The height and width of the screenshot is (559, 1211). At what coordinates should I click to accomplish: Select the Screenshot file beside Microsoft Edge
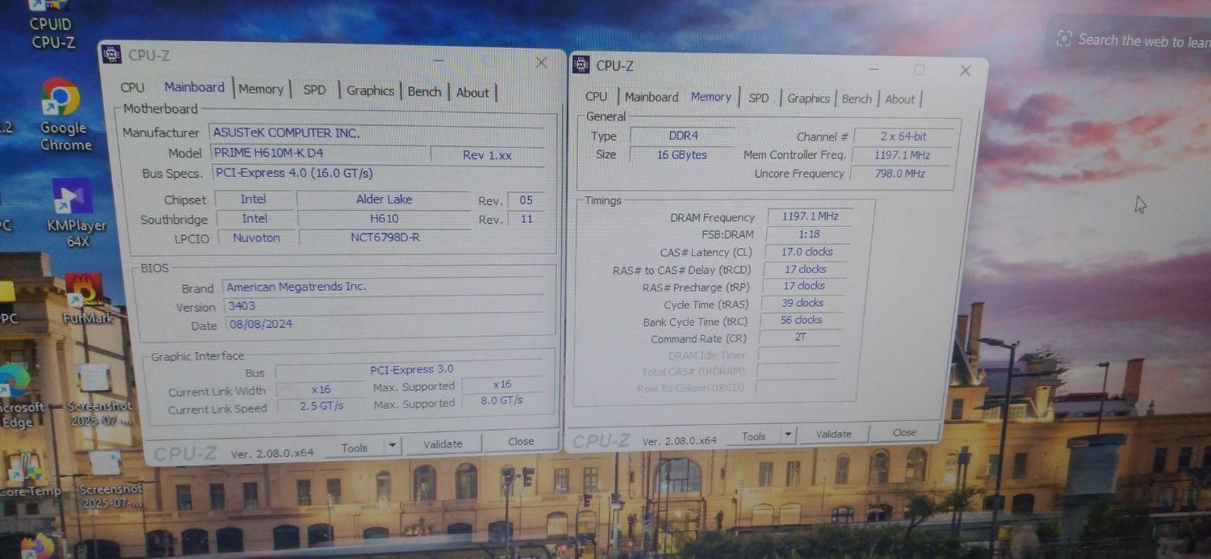coord(98,396)
